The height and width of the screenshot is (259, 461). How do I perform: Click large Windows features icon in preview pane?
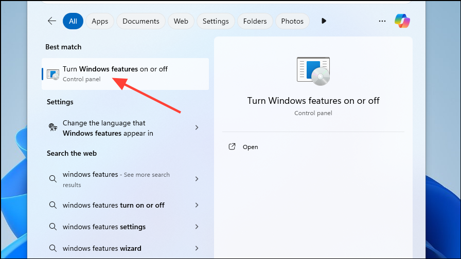tap(313, 71)
